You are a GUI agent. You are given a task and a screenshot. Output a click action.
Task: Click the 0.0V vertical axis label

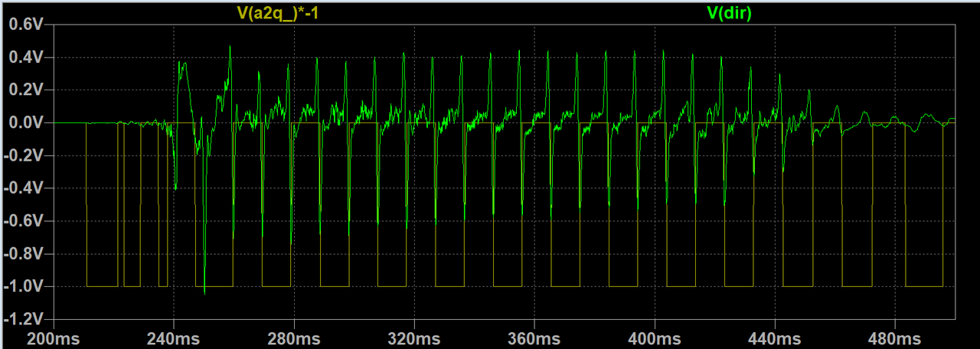[x=28, y=122]
